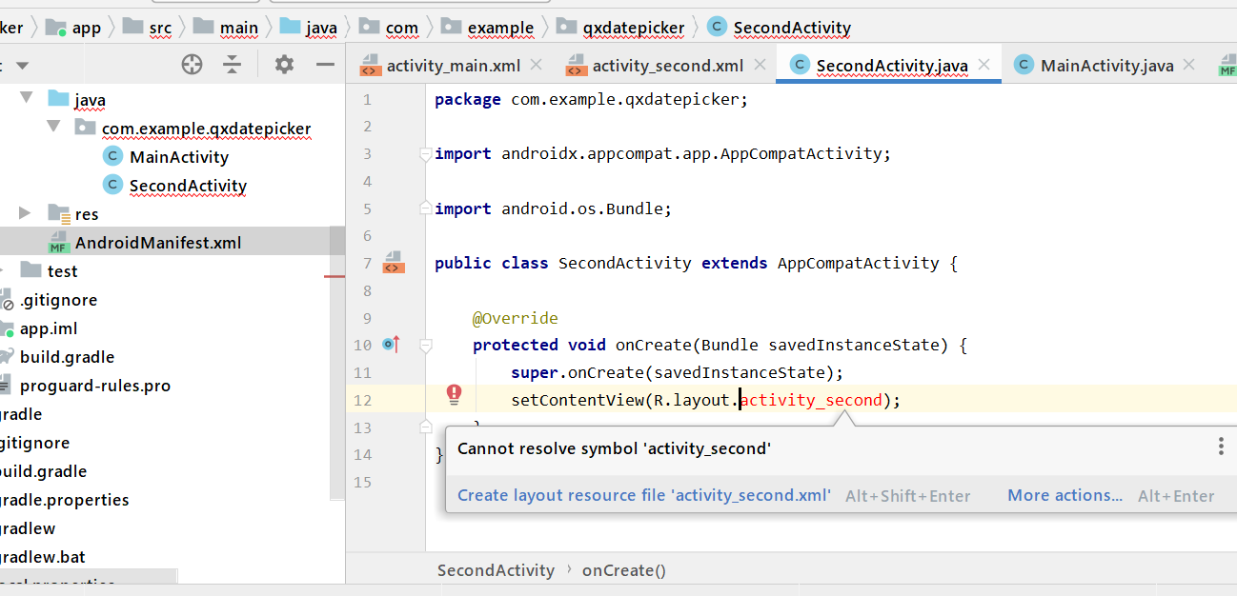Collapse all with the project panel icon
This screenshot has height=596, width=1237.
[x=233, y=65]
